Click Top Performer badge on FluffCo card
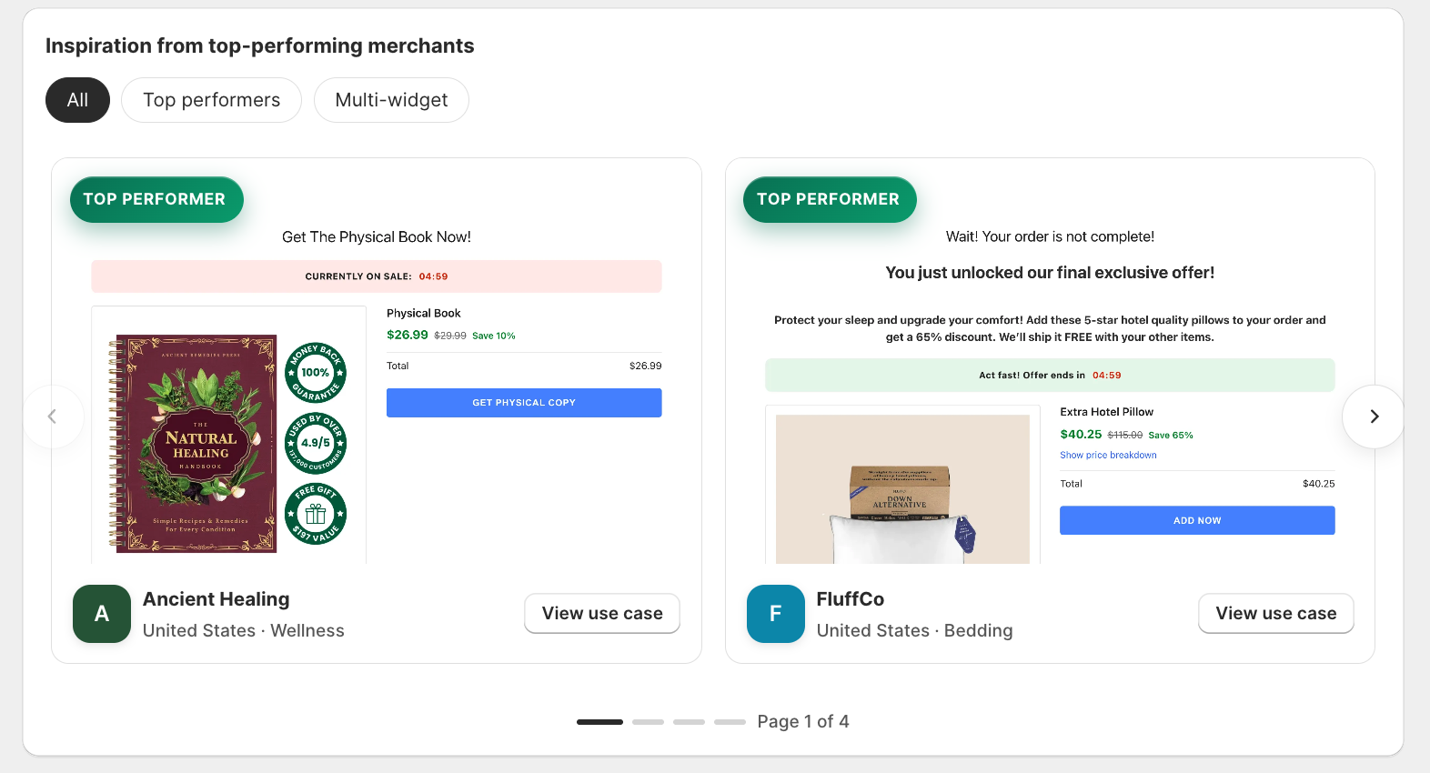The height and width of the screenshot is (773, 1430). click(x=830, y=199)
